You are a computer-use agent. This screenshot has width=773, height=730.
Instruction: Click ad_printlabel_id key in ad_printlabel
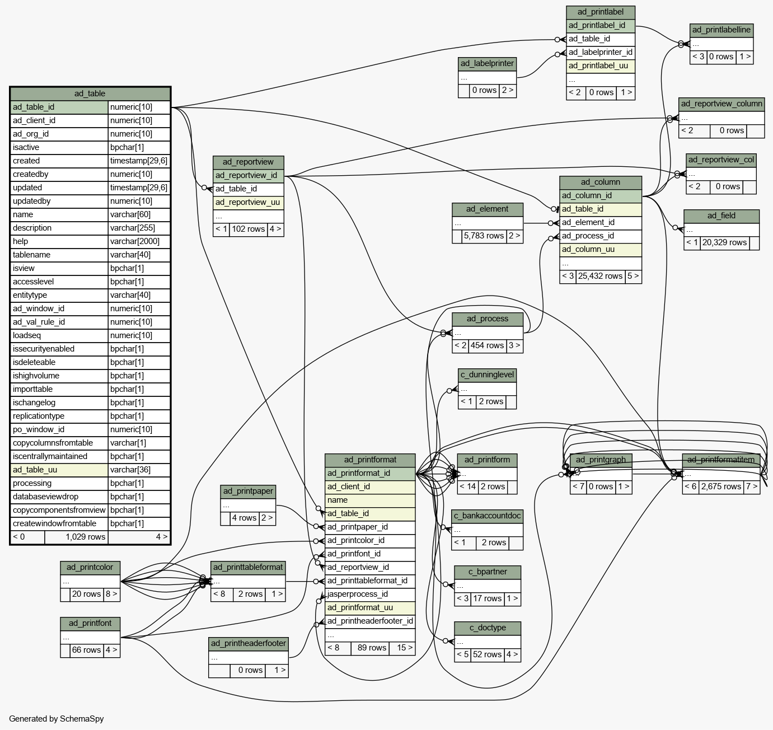coord(601,25)
